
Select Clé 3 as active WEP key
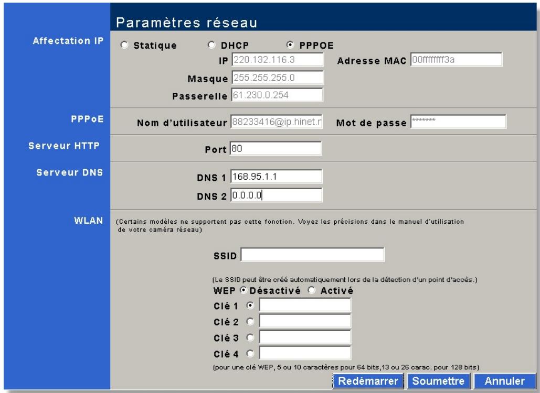[x=250, y=337]
